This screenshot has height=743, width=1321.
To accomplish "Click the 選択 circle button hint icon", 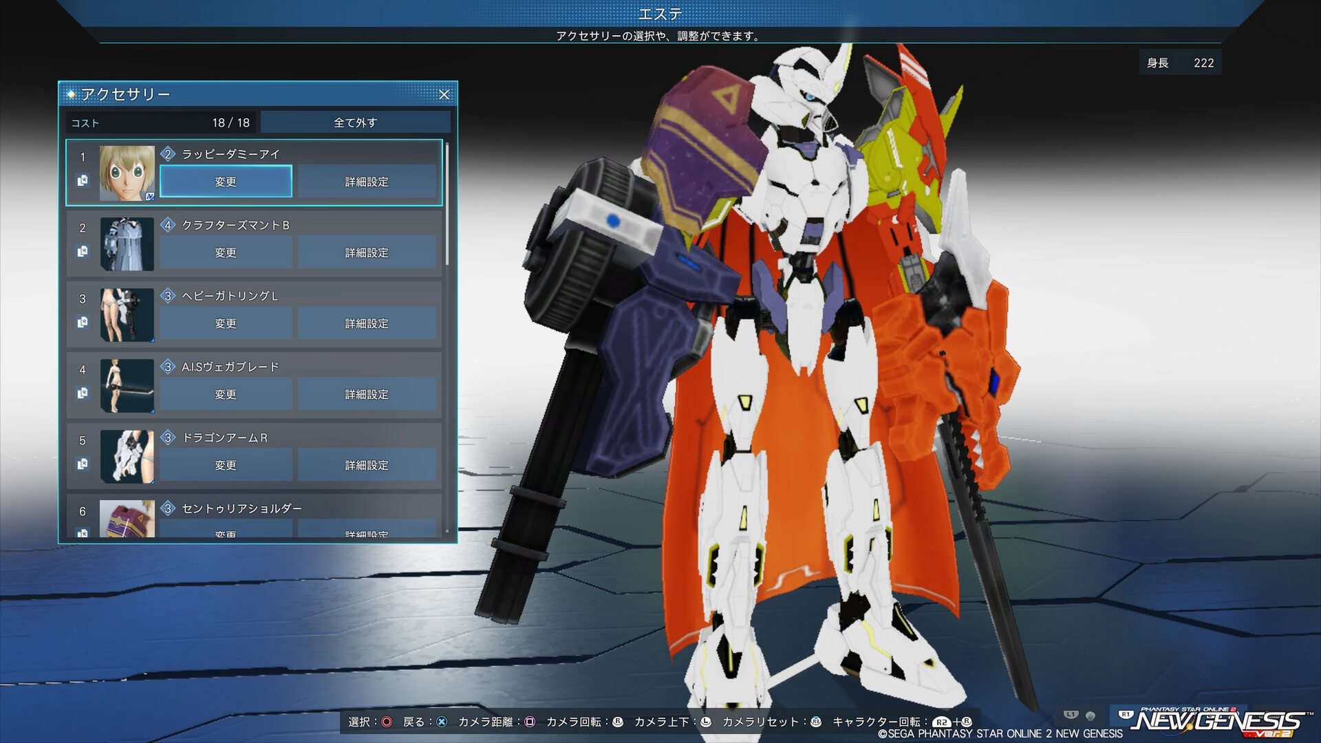I will pyautogui.click(x=387, y=722).
